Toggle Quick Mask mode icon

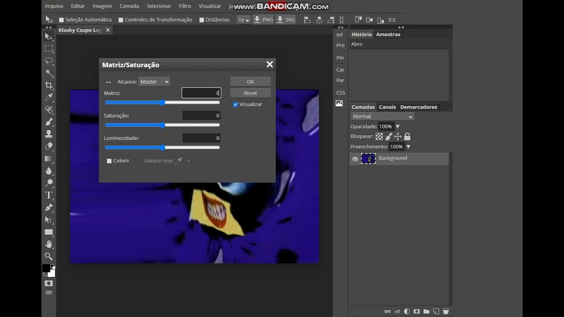[x=49, y=283]
